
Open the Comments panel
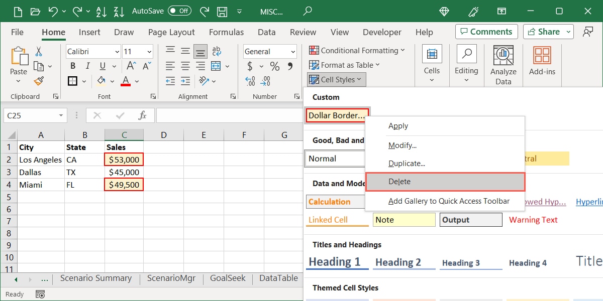[486, 32]
